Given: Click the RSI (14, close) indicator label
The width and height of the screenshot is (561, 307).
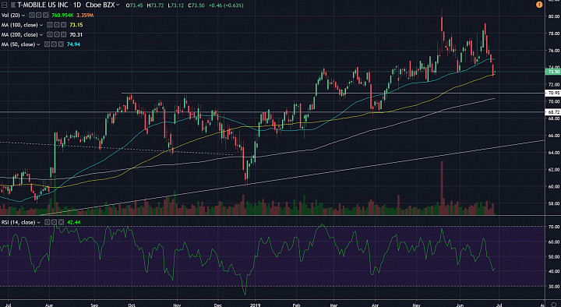Looking at the screenshot, I should pos(18,223).
